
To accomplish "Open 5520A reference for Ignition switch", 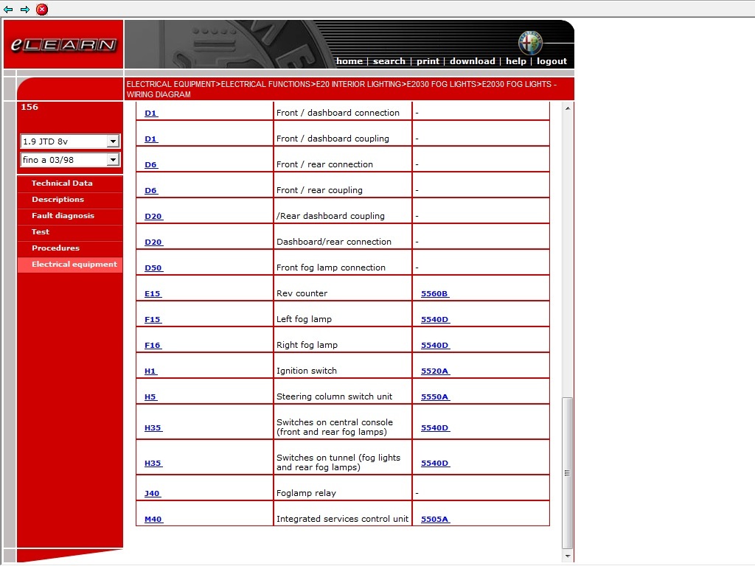I will 435,371.
